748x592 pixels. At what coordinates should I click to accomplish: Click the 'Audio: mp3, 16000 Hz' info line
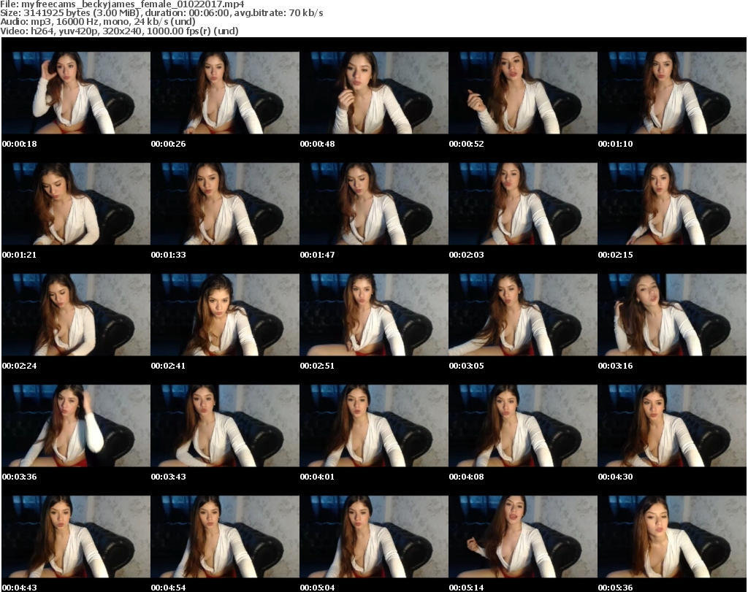tap(98, 21)
